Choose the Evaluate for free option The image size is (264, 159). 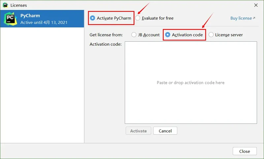[138, 18]
